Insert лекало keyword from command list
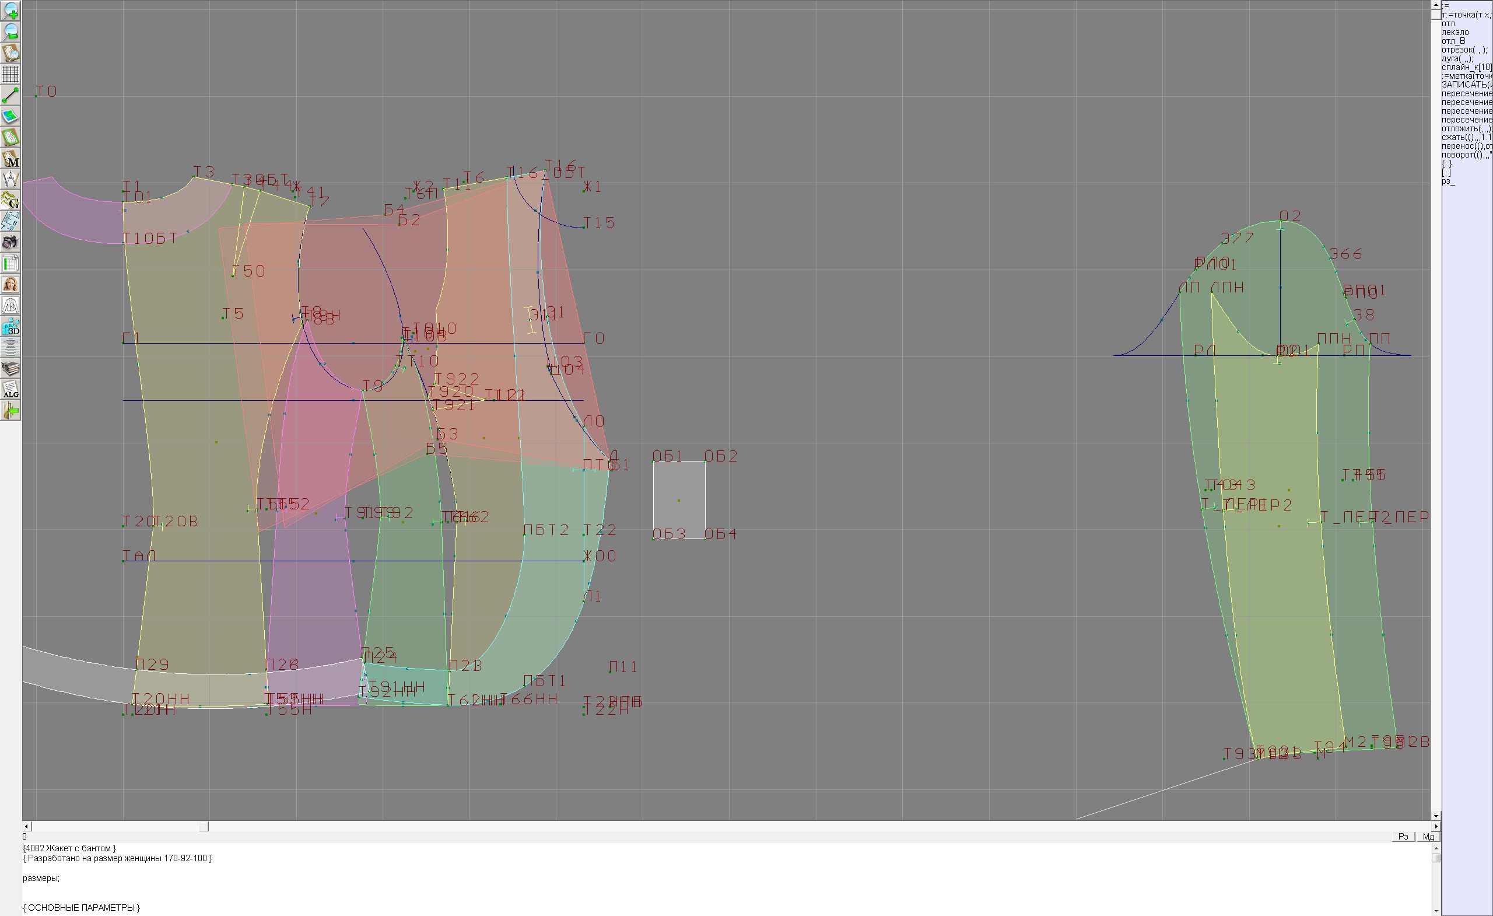The width and height of the screenshot is (1493, 916). coord(1455,32)
